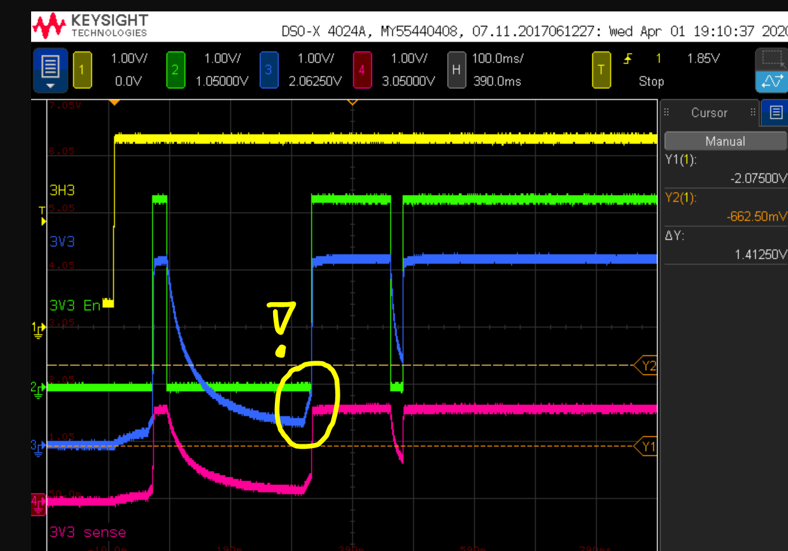Edit channel 3 offset 2.06250V
Screen dimensions: 788x551
314,81
